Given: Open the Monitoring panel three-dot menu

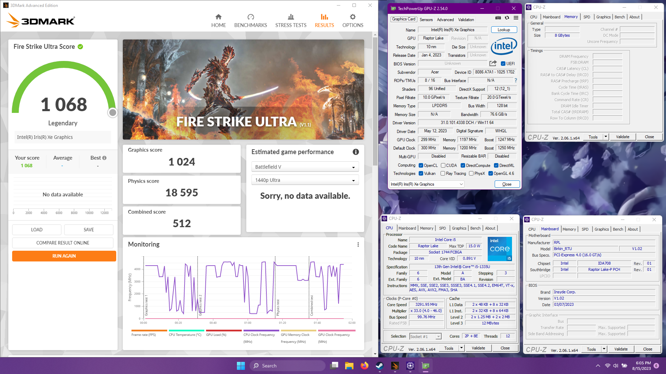Looking at the screenshot, I should [x=358, y=244].
